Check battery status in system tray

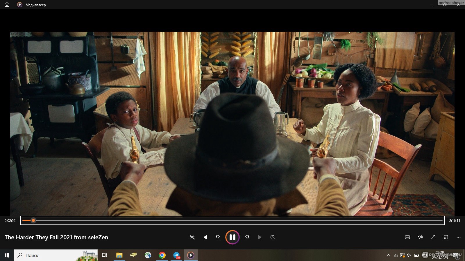[416, 255]
